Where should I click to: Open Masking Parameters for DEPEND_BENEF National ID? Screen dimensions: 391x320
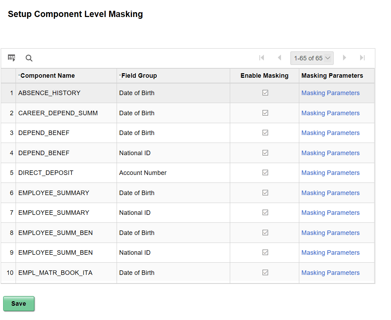(x=330, y=153)
